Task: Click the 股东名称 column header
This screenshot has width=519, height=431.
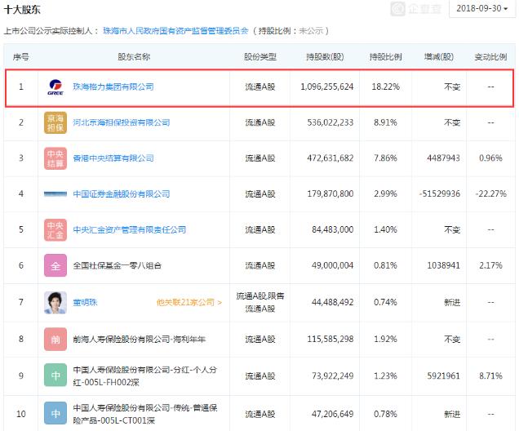Action: (x=134, y=56)
